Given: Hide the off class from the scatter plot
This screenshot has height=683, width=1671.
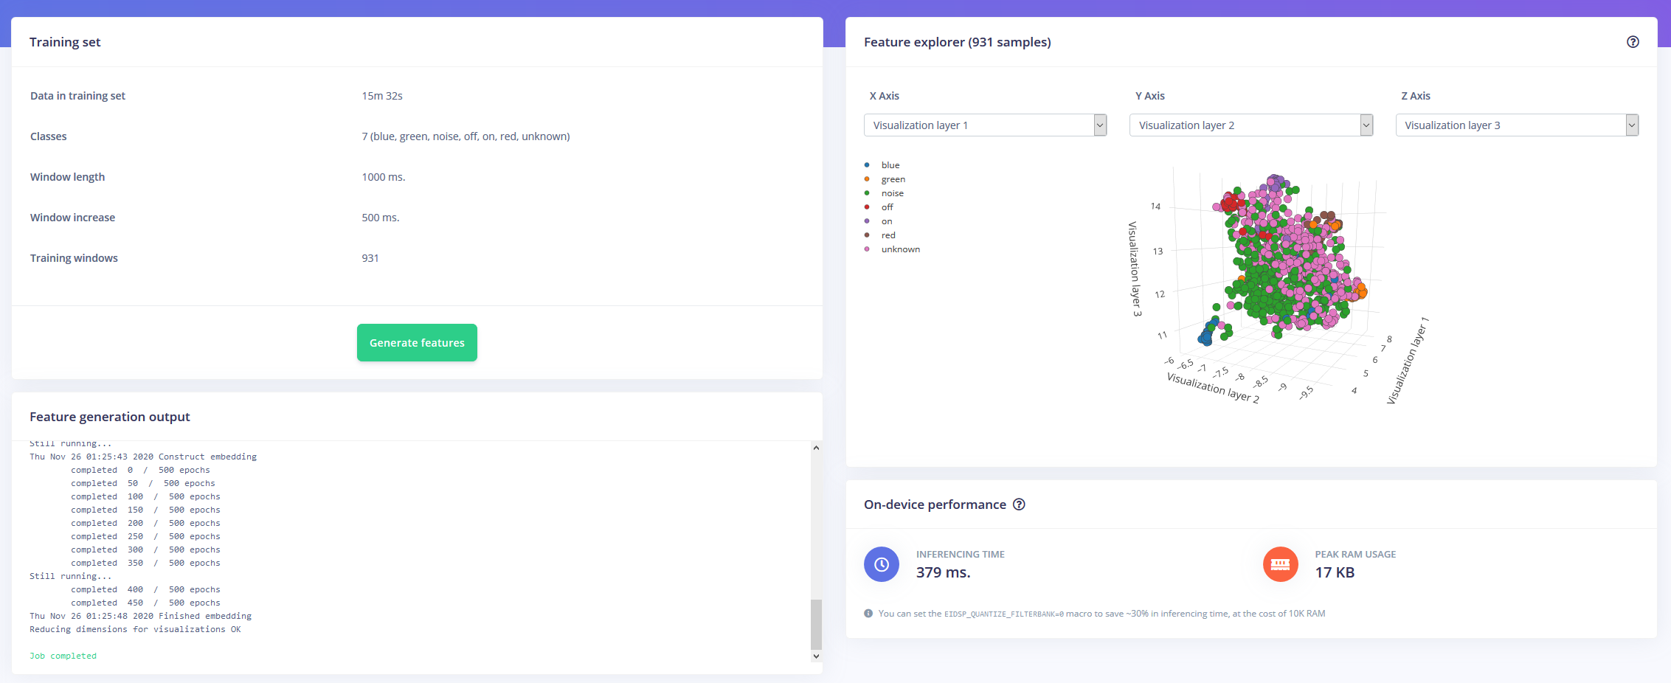Looking at the screenshot, I should pos(886,207).
